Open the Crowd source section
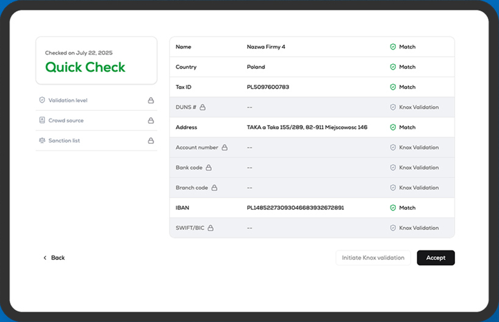Screen dimensions: 499x322 pos(66,120)
